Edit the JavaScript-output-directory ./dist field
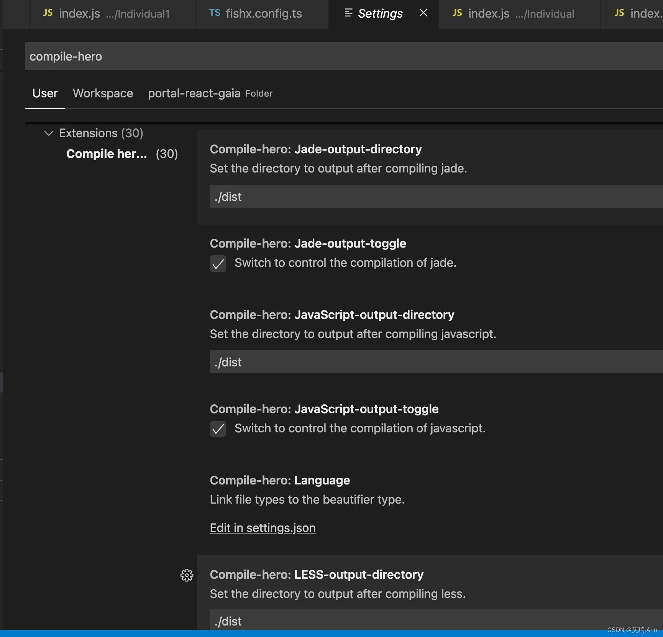Image resolution: width=663 pixels, height=637 pixels. [x=345, y=362]
